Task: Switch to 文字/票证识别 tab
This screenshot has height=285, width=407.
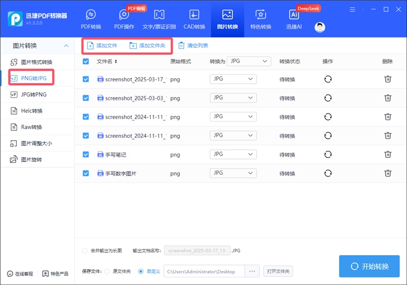Action: [159, 20]
